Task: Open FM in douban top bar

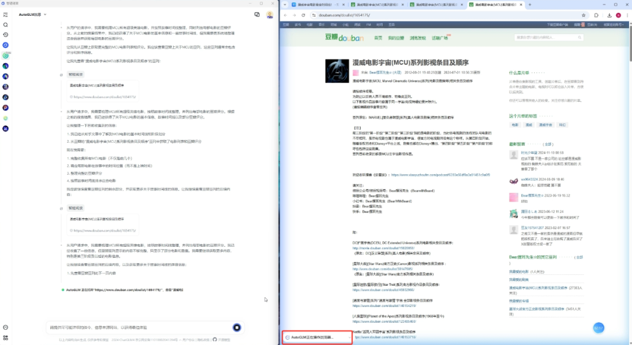Action: pyautogui.click(x=369, y=25)
